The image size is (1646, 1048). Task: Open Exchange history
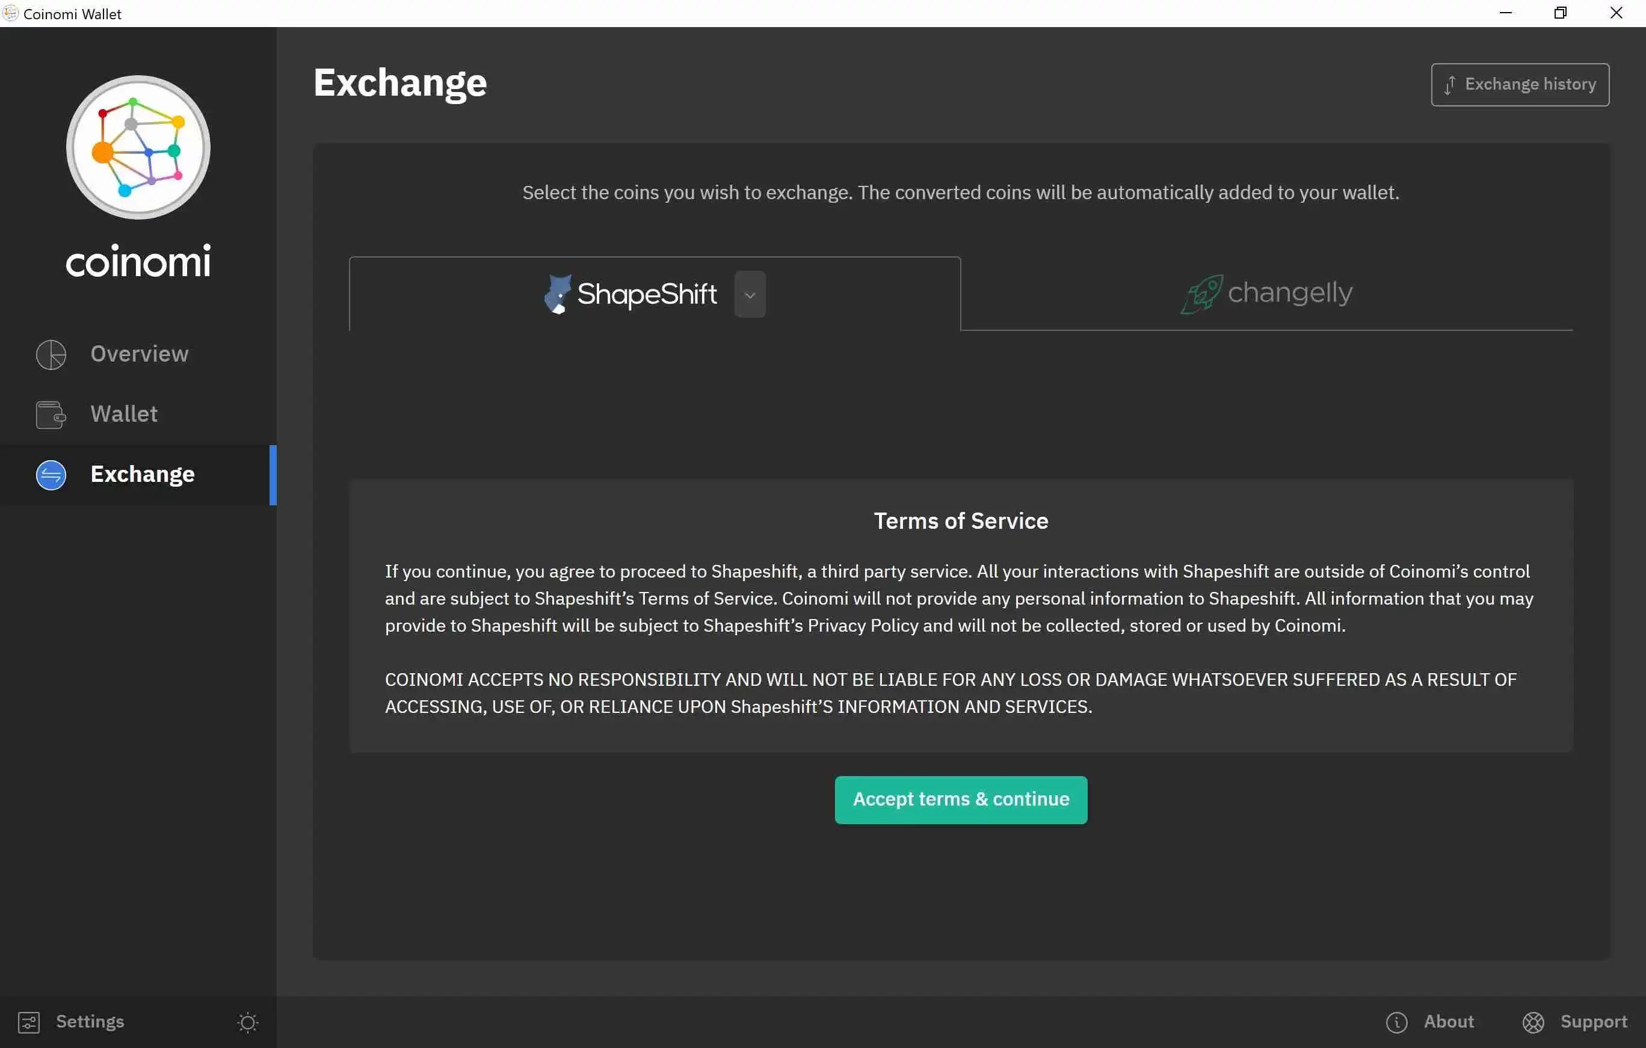point(1520,85)
